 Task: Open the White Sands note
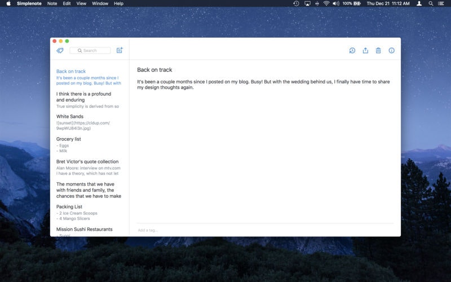pyautogui.click(x=90, y=122)
